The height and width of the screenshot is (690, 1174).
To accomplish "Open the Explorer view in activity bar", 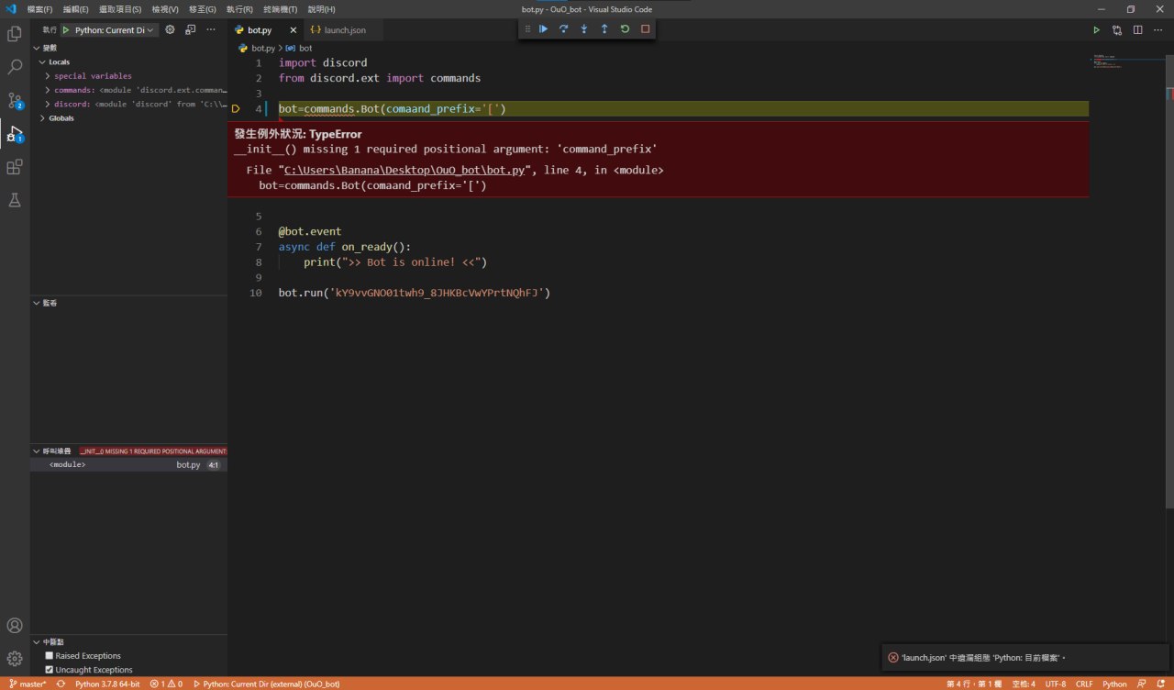I will pos(15,34).
